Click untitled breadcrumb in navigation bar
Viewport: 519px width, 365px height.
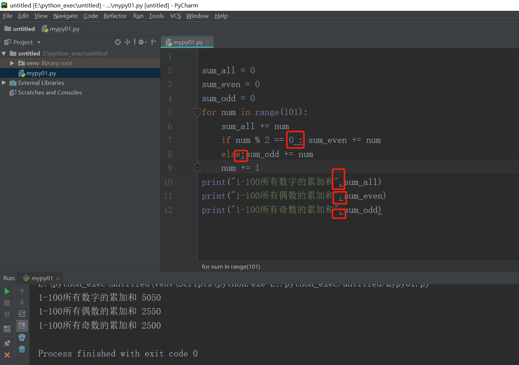[x=20, y=29]
